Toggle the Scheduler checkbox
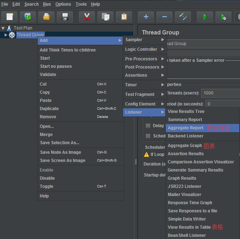The image size is (240, 239). pos(148,136)
